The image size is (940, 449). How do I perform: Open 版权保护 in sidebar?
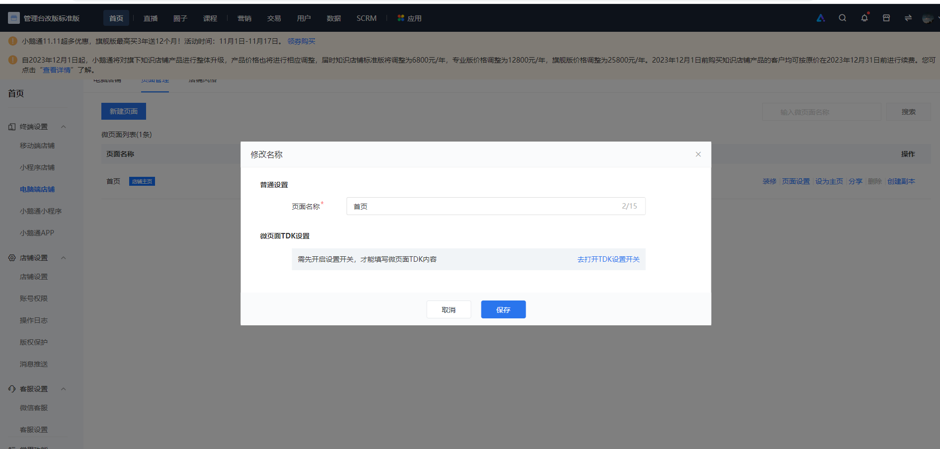point(34,342)
